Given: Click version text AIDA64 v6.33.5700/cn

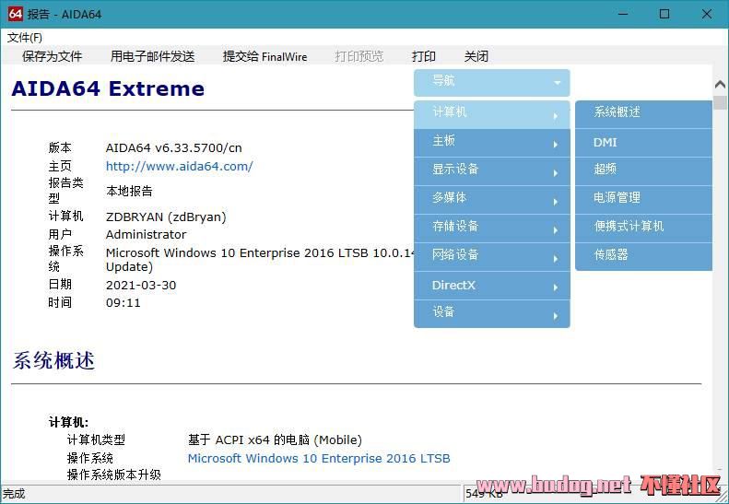Looking at the screenshot, I should pyautogui.click(x=174, y=147).
